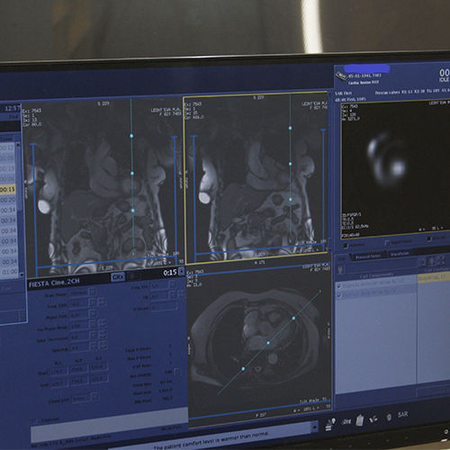Expand the Phase FOV dropdown arrow
This screenshot has width=450, height=450.
[94, 314]
